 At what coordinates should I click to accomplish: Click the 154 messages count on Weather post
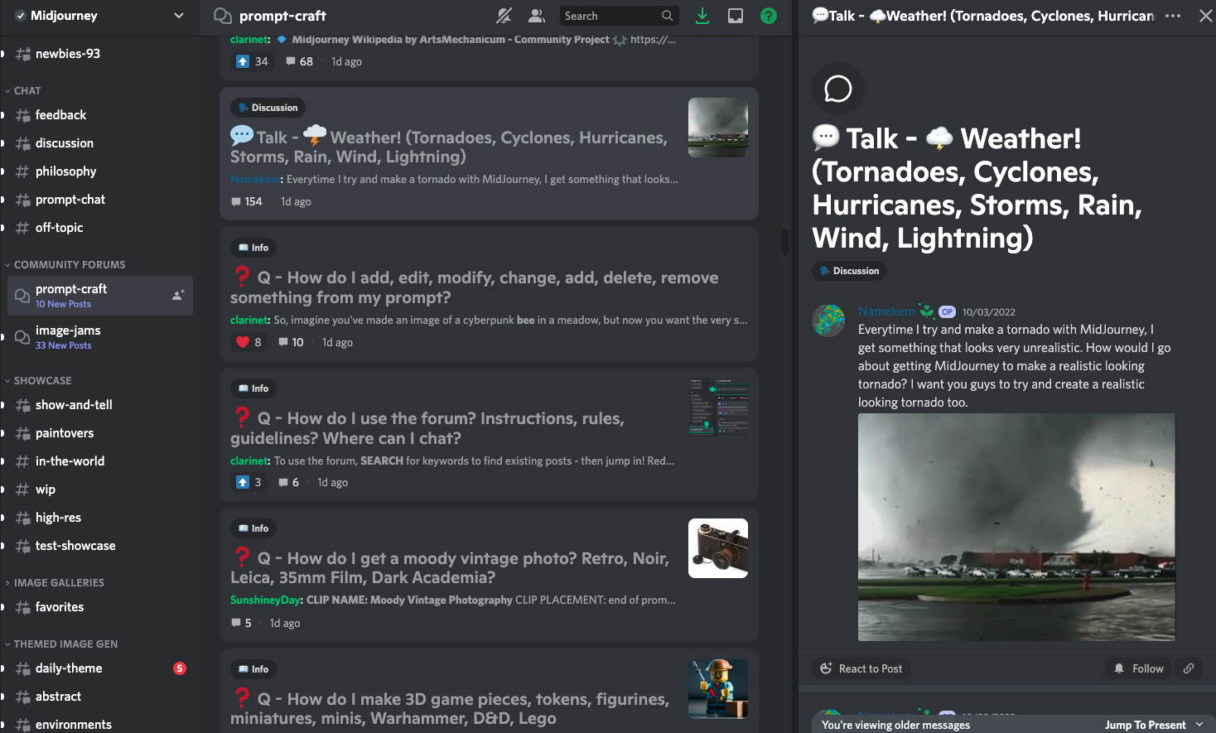tap(247, 201)
